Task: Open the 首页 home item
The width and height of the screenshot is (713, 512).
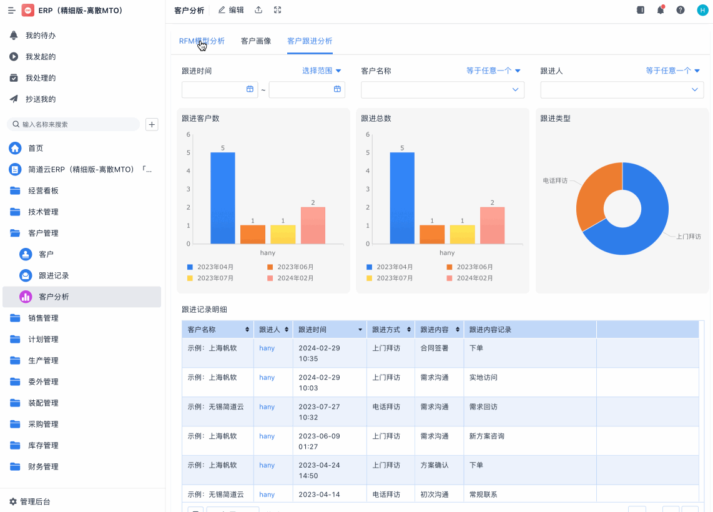Action: 36,148
